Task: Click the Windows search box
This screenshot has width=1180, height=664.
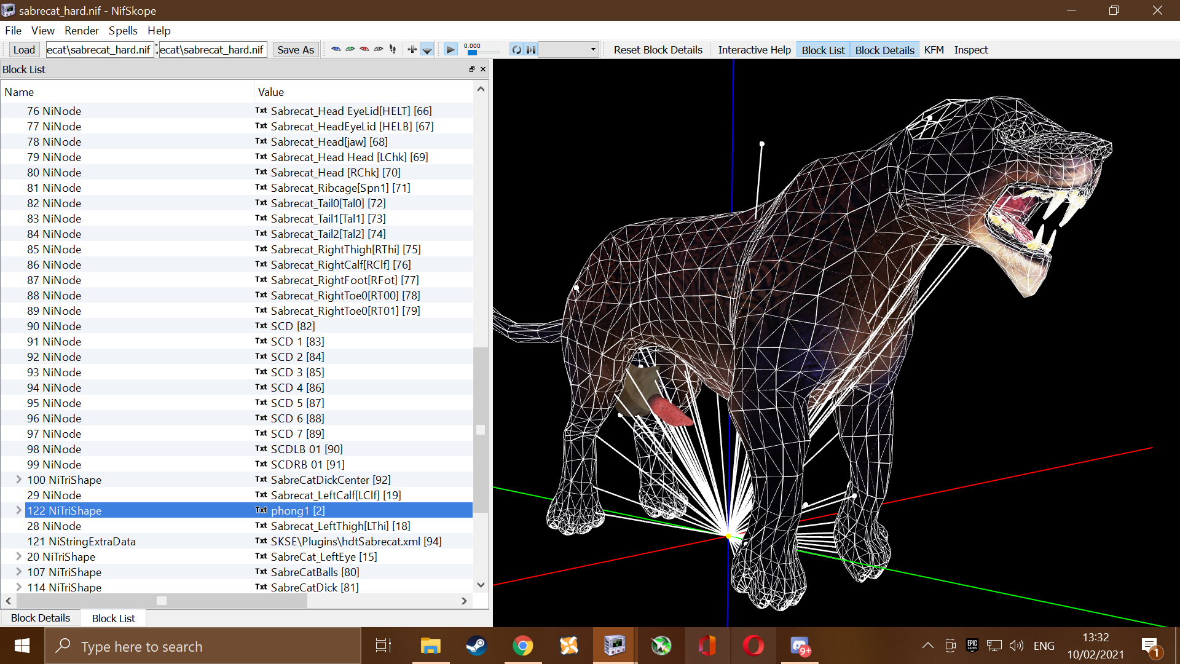Action: [203, 646]
